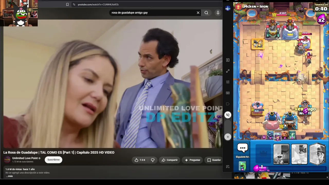Start voice search with the microphone icon
Image resolution: width=329 pixels, height=185 pixels.
218,13
